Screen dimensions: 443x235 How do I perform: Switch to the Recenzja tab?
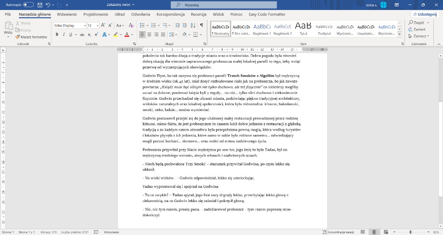coord(199,14)
